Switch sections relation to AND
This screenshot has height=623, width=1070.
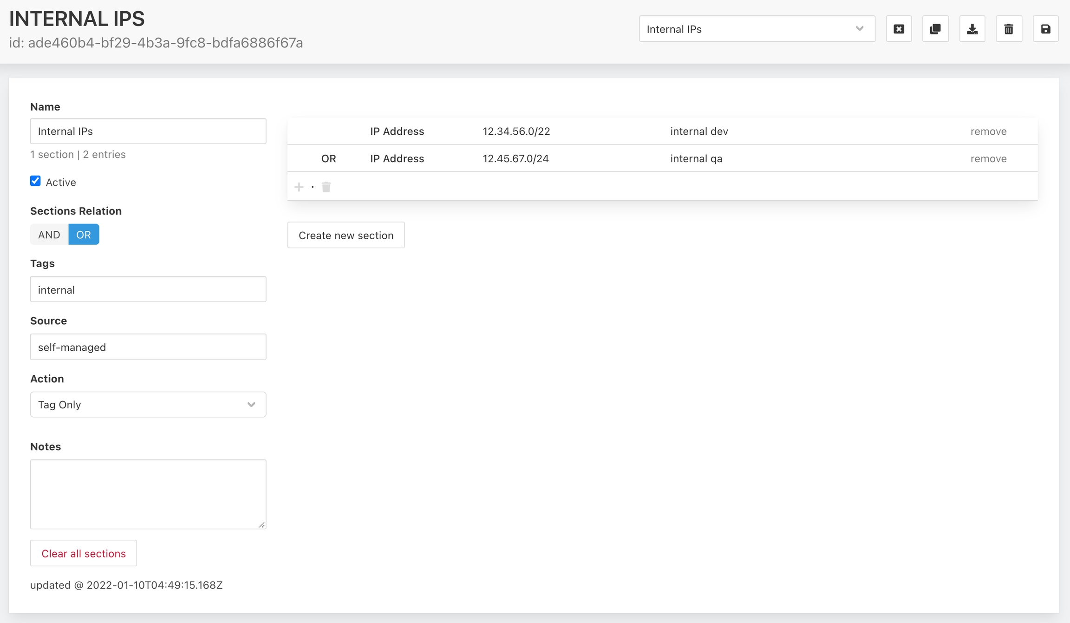[49, 235]
